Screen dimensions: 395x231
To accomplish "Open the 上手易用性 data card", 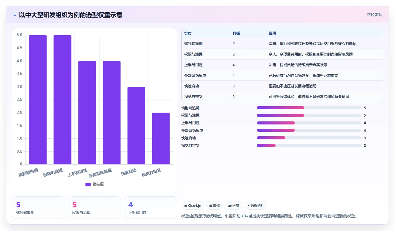I will [150, 208].
